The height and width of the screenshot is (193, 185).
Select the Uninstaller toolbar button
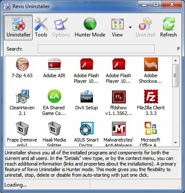click(x=18, y=27)
